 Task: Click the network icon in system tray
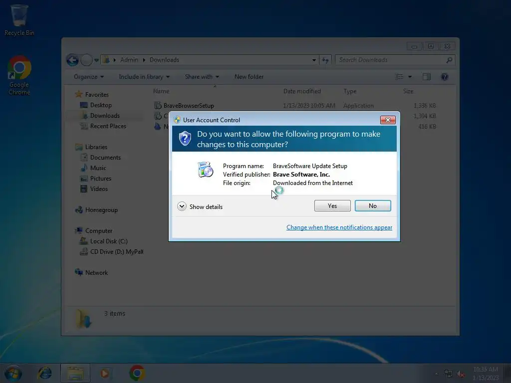point(449,374)
